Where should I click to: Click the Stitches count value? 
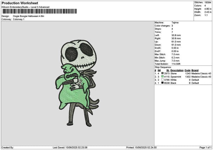click(x=208, y=2)
